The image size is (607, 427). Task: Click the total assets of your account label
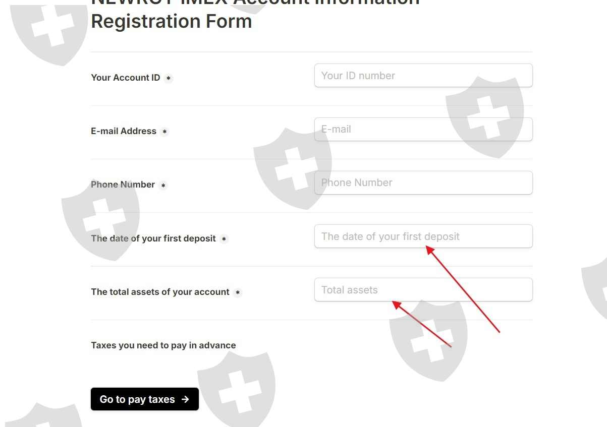click(160, 292)
